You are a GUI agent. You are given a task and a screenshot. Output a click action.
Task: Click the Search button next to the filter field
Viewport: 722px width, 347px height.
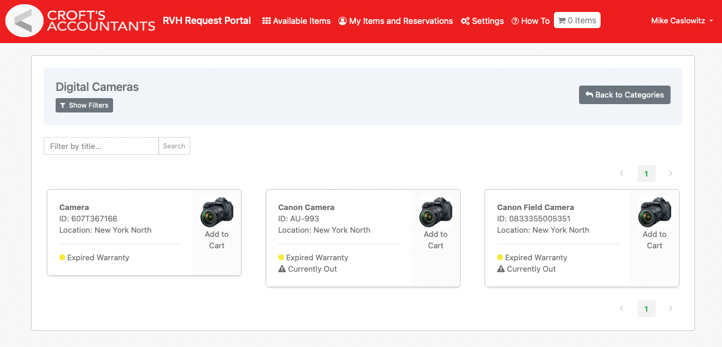point(174,145)
